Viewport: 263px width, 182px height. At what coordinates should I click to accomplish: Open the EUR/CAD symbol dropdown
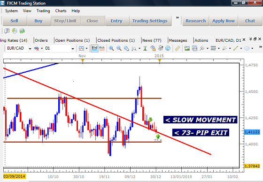click(30, 49)
